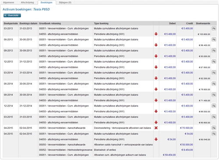This screenshot has height=160, width=219.
Task: Click red down arrow in 09-2013 row
Action: click(156, 56)
